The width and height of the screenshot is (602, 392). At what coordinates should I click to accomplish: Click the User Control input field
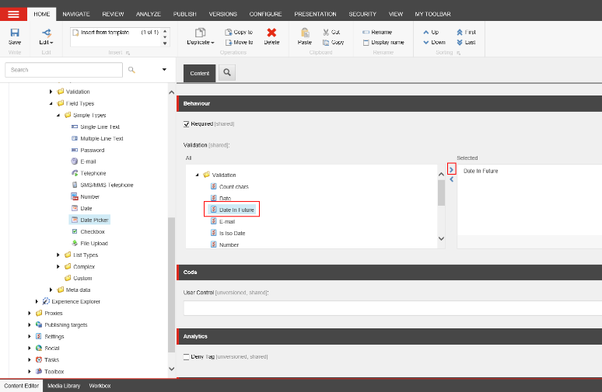(x=389, y=308)
